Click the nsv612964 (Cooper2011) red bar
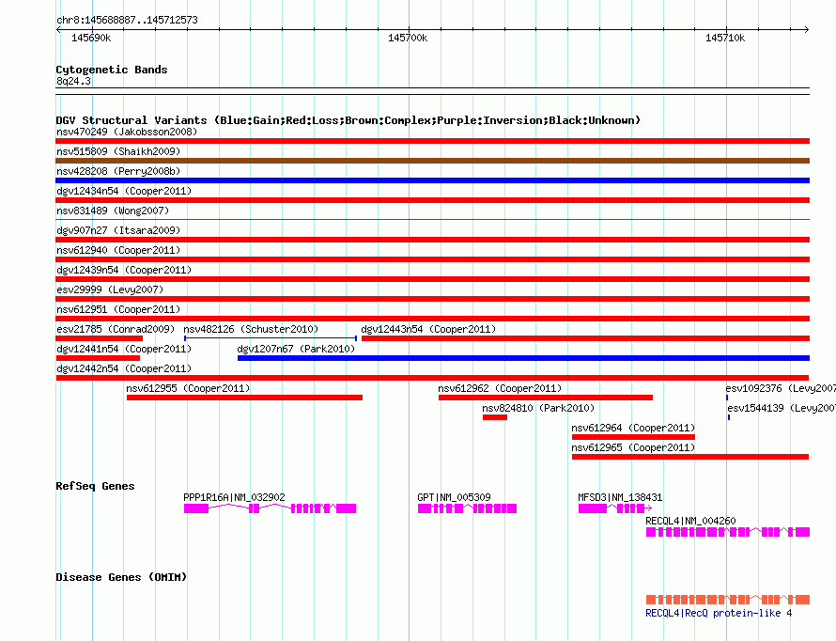836x641 pixels. click(633, 437)
